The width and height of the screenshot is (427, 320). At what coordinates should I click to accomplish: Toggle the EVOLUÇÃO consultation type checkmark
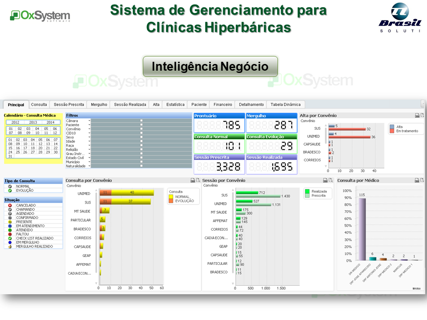(10, 191)
